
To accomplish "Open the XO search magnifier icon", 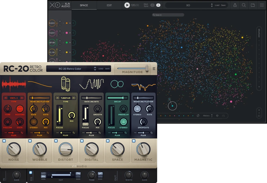I will click(x=244, y=5).
